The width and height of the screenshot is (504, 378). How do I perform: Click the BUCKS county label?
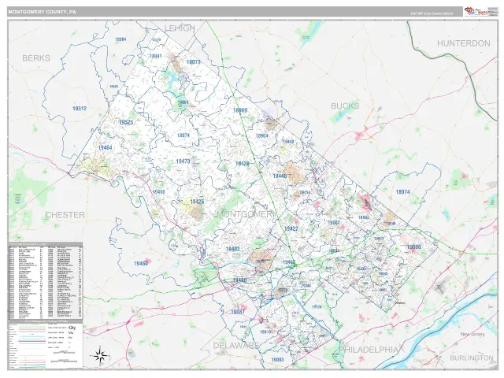pyautogui.click(x=345, y=106)
